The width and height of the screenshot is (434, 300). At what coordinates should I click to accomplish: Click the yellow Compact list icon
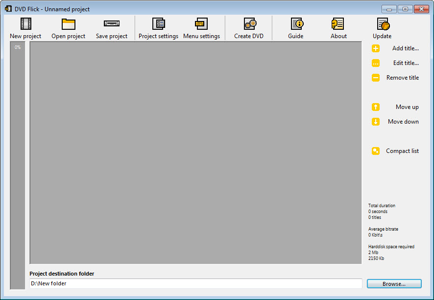pos(376,151)
